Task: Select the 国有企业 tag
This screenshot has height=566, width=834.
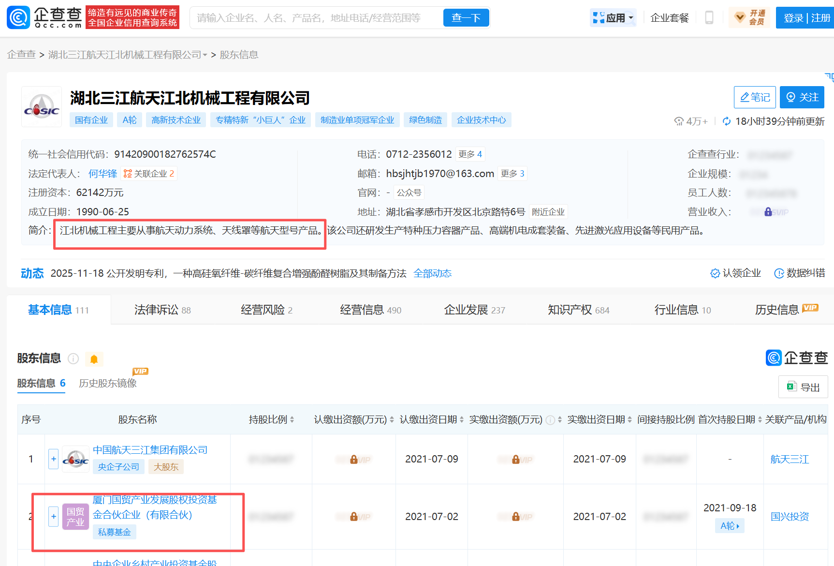Action: [x=91, y=120]
